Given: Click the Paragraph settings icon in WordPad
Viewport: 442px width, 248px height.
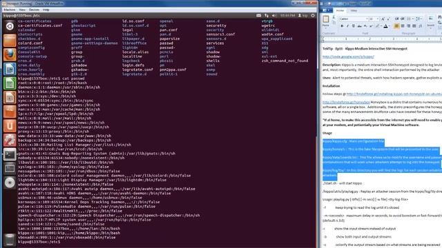Looking at the screenshot, I should (421, 26).
